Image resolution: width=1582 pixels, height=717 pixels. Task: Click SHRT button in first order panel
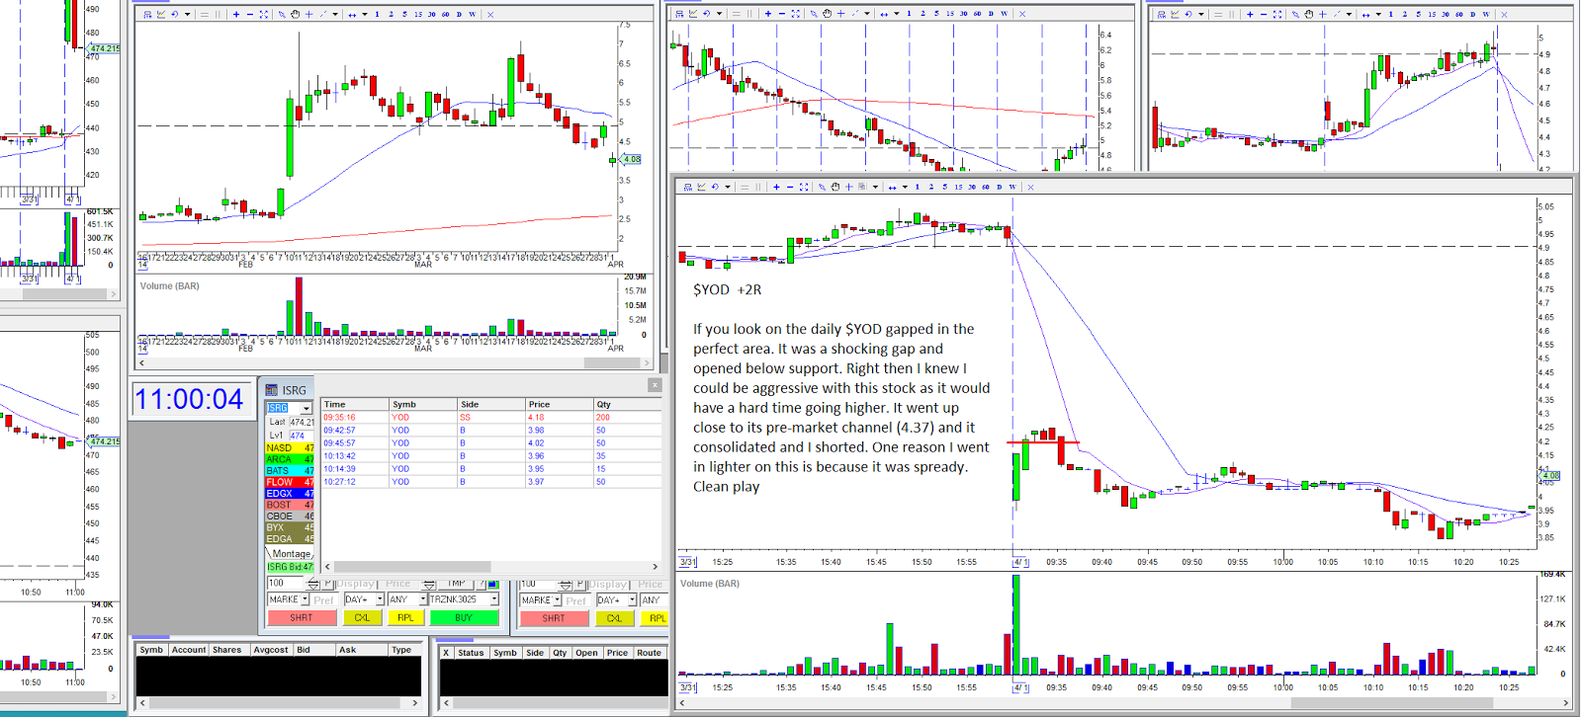point(302,618)
